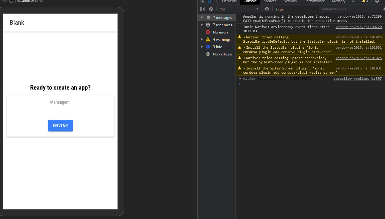385x219 pixels.
Task: Expand the native App.addListener log entry
Action: pyautogui.click(x=240, y=79)
